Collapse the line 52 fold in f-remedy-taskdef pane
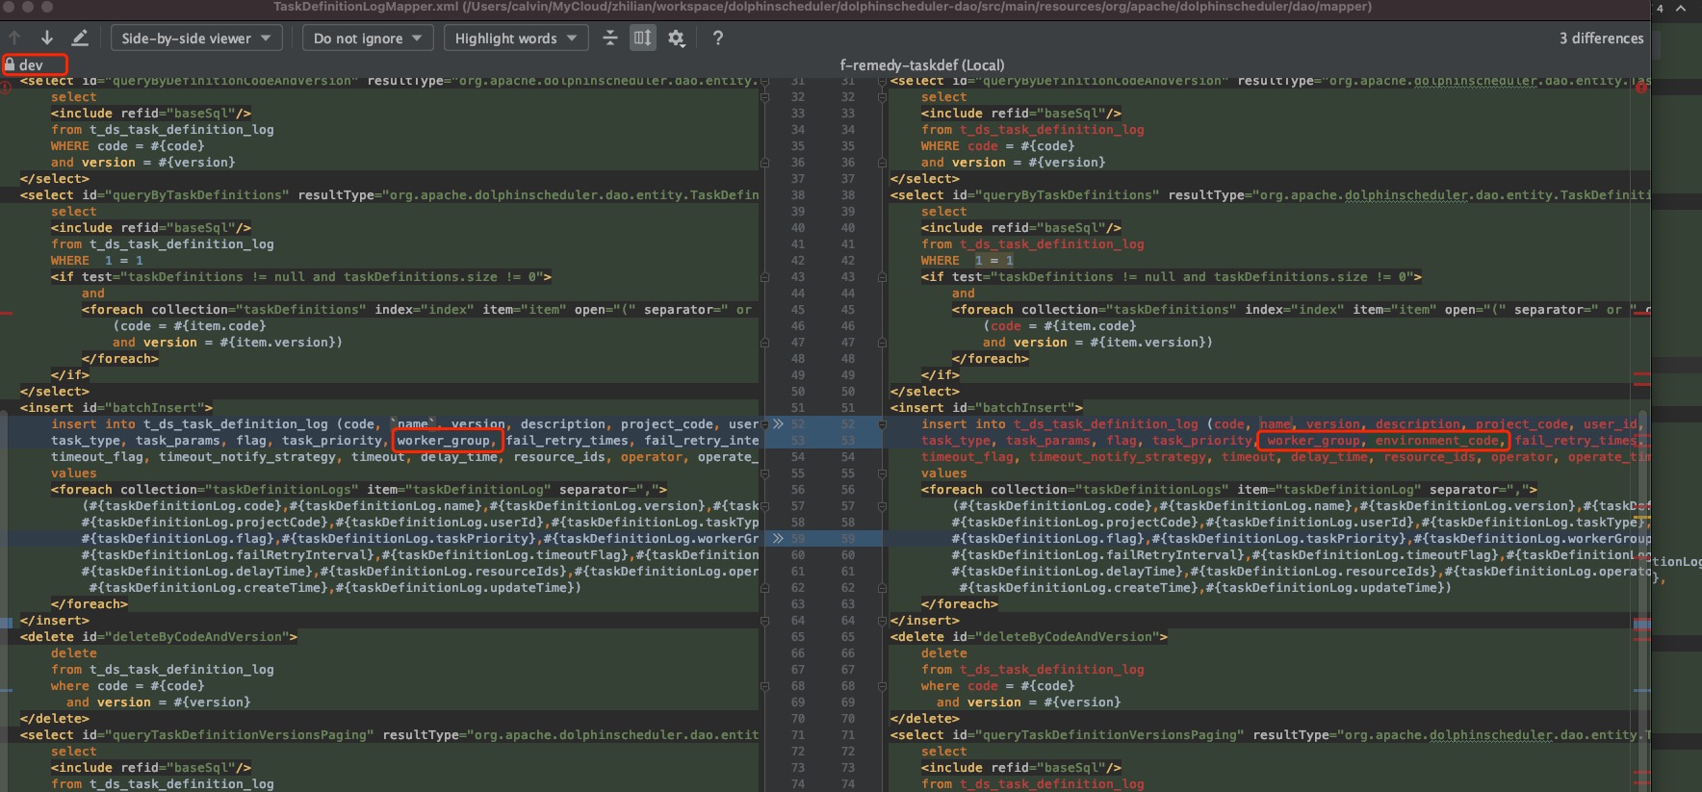1702x792 pixels. pos(882,423)
